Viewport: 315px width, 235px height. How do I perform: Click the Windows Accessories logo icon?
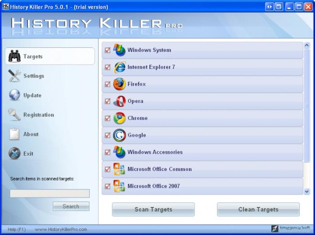(x=119, y=152)
